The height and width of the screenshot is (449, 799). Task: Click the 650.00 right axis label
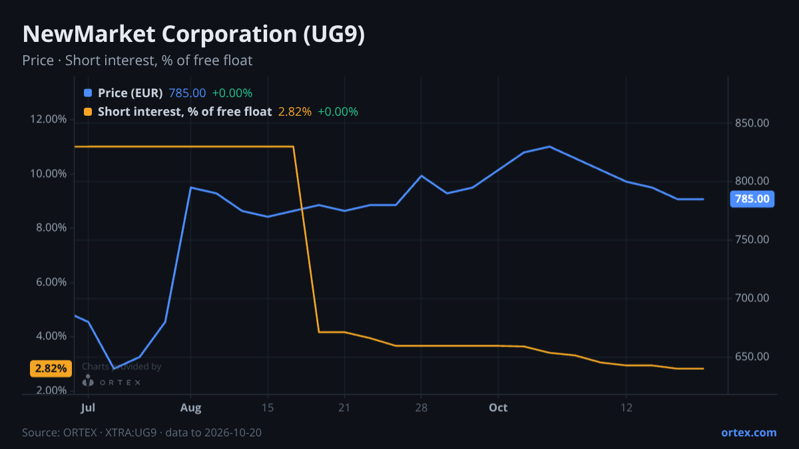pos(752,357)
